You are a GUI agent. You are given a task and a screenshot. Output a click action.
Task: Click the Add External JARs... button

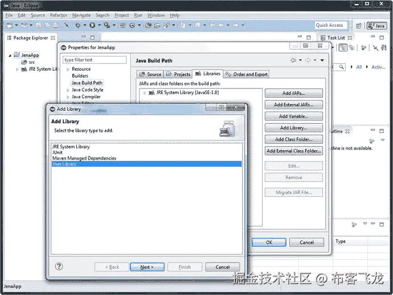294,104
